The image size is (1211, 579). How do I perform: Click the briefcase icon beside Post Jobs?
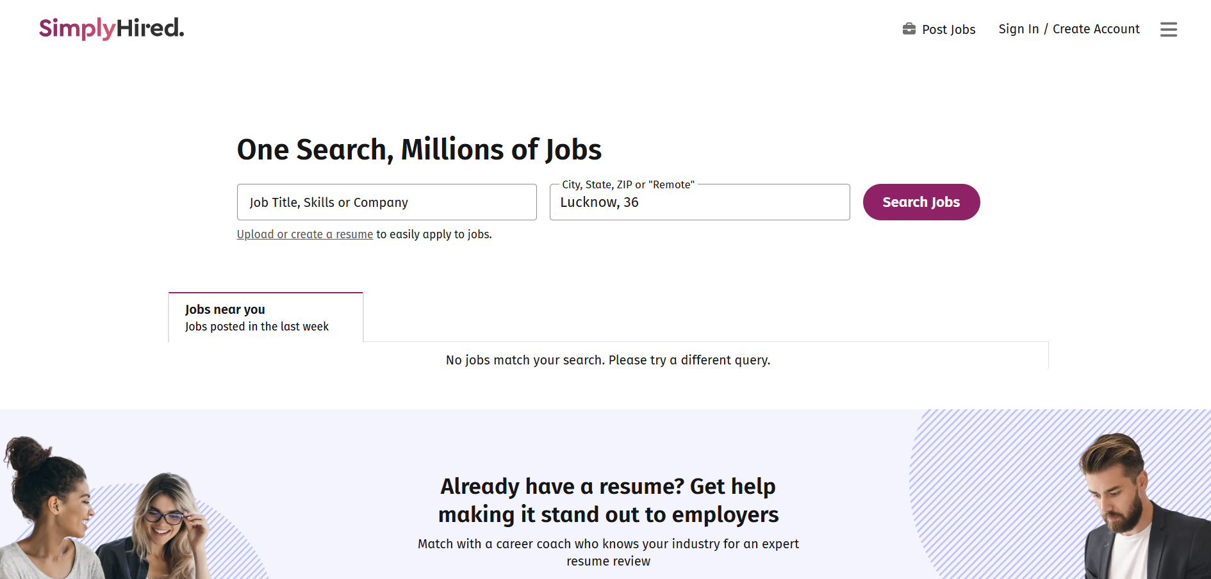[x=909, y=29]
